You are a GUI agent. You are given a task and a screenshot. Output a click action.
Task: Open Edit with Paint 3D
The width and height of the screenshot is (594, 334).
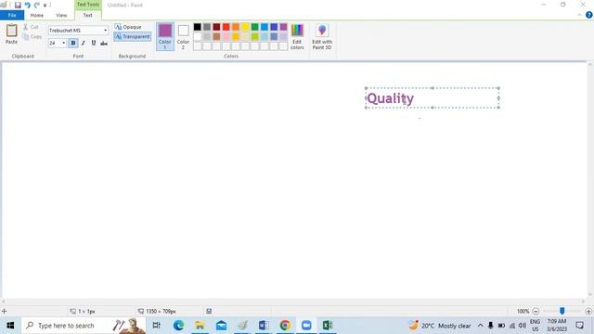[x=322, y=36]
